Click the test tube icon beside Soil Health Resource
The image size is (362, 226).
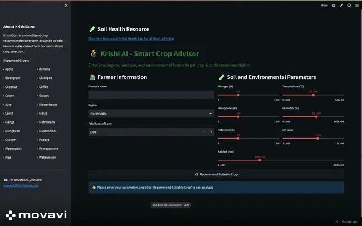pos(92,29)
